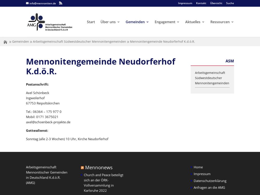Open Impressum in the top bar
This screenshot has height=195, width=260.
click(185, 3)
